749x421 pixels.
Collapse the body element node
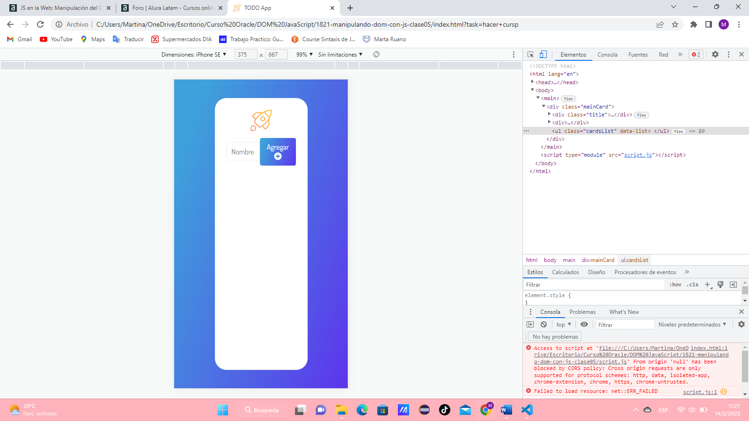[x=532, y=90]
